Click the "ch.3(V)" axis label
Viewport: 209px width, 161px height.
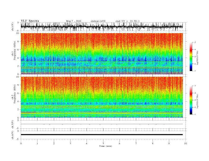[x=13, y=124]
